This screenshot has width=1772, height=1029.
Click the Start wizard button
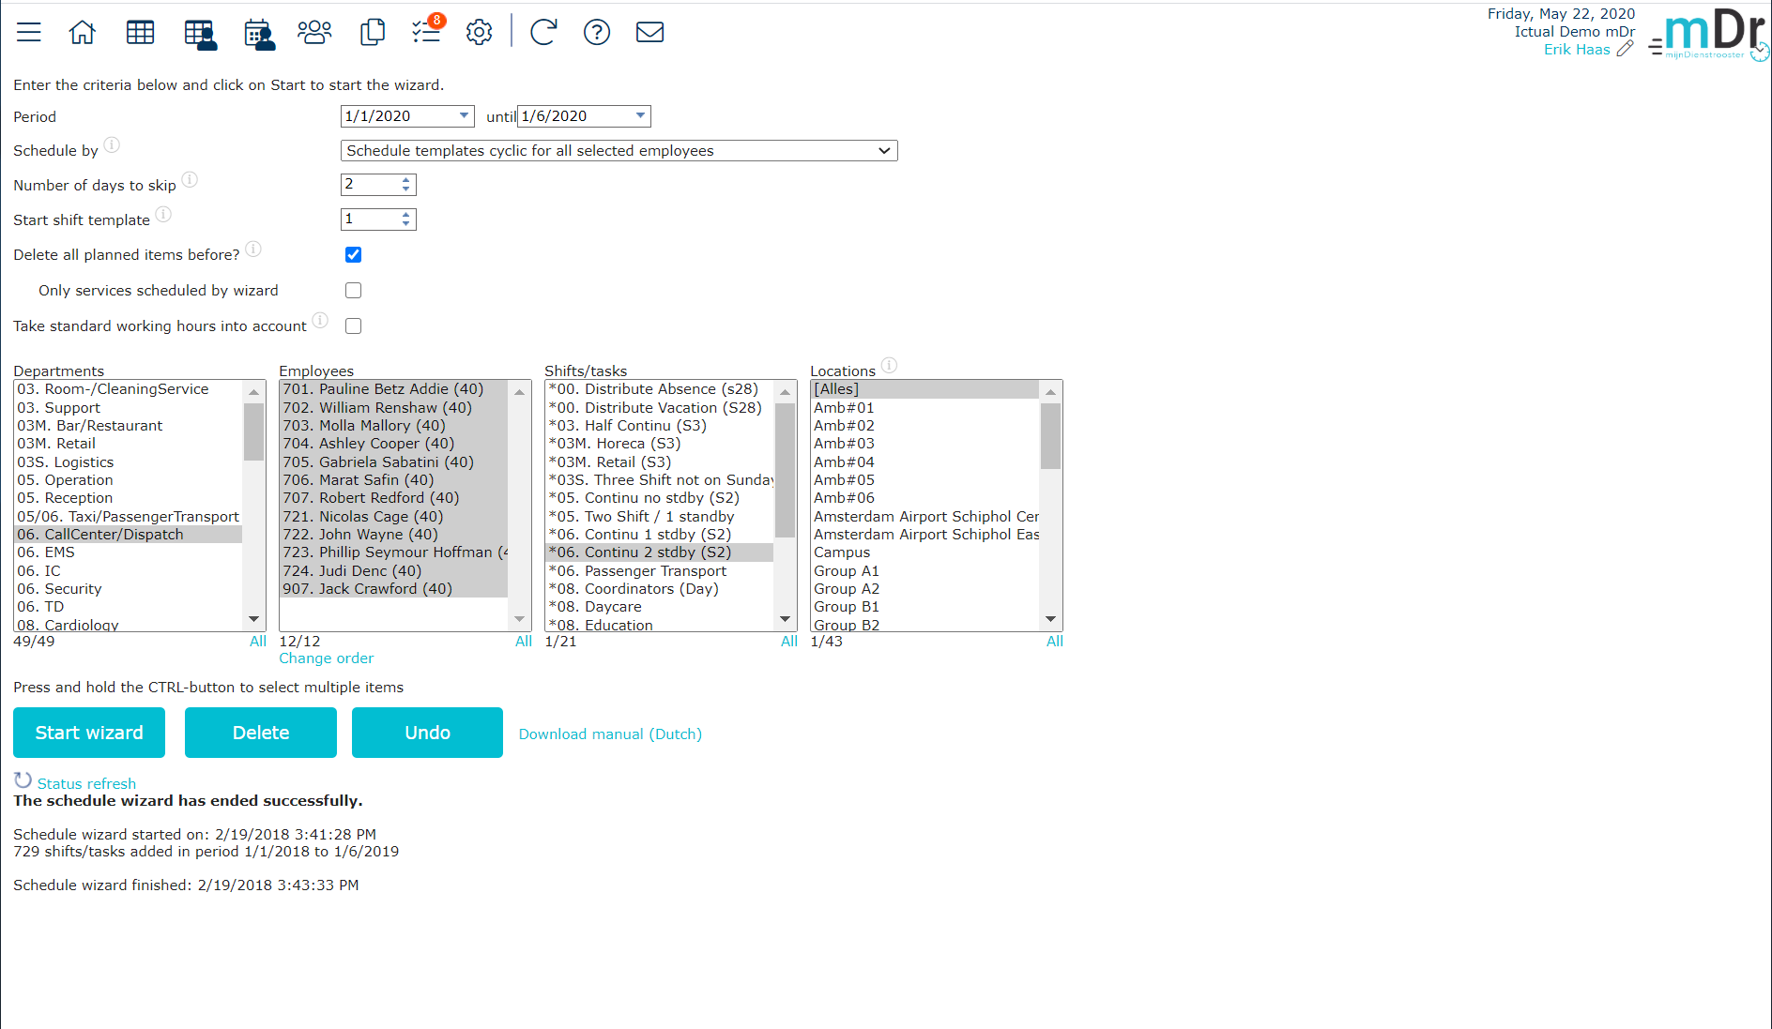tap(89, 733)
